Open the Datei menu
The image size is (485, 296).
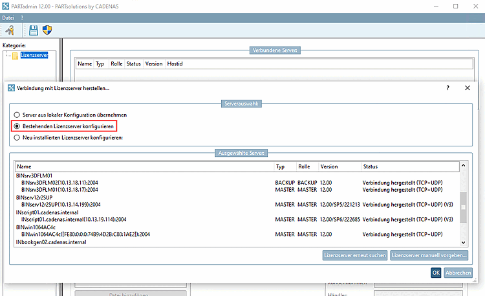coord(8,17)
